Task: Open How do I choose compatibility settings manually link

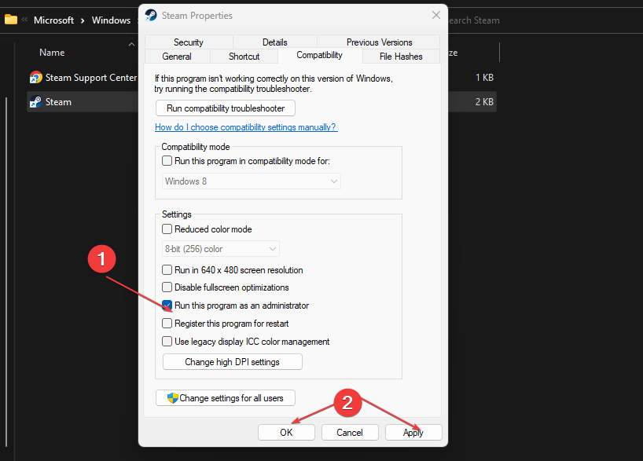Action: click(246, 127)
